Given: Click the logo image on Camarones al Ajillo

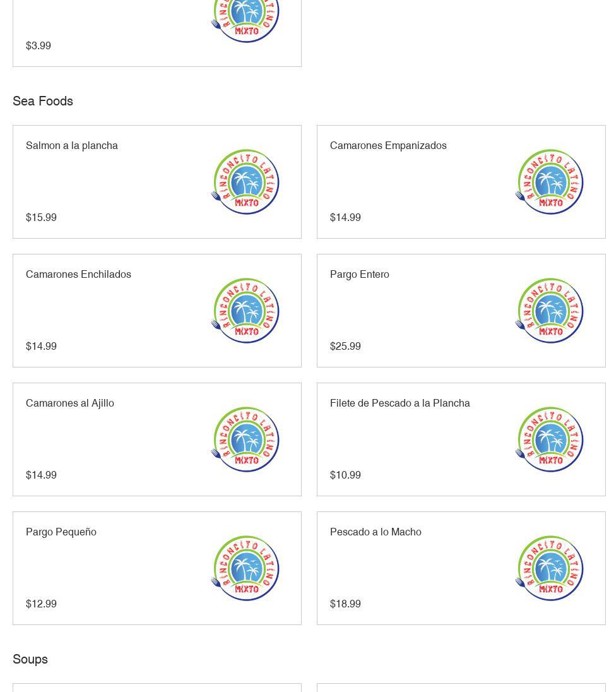Looking at the screenshot, I should pos(245,439).
